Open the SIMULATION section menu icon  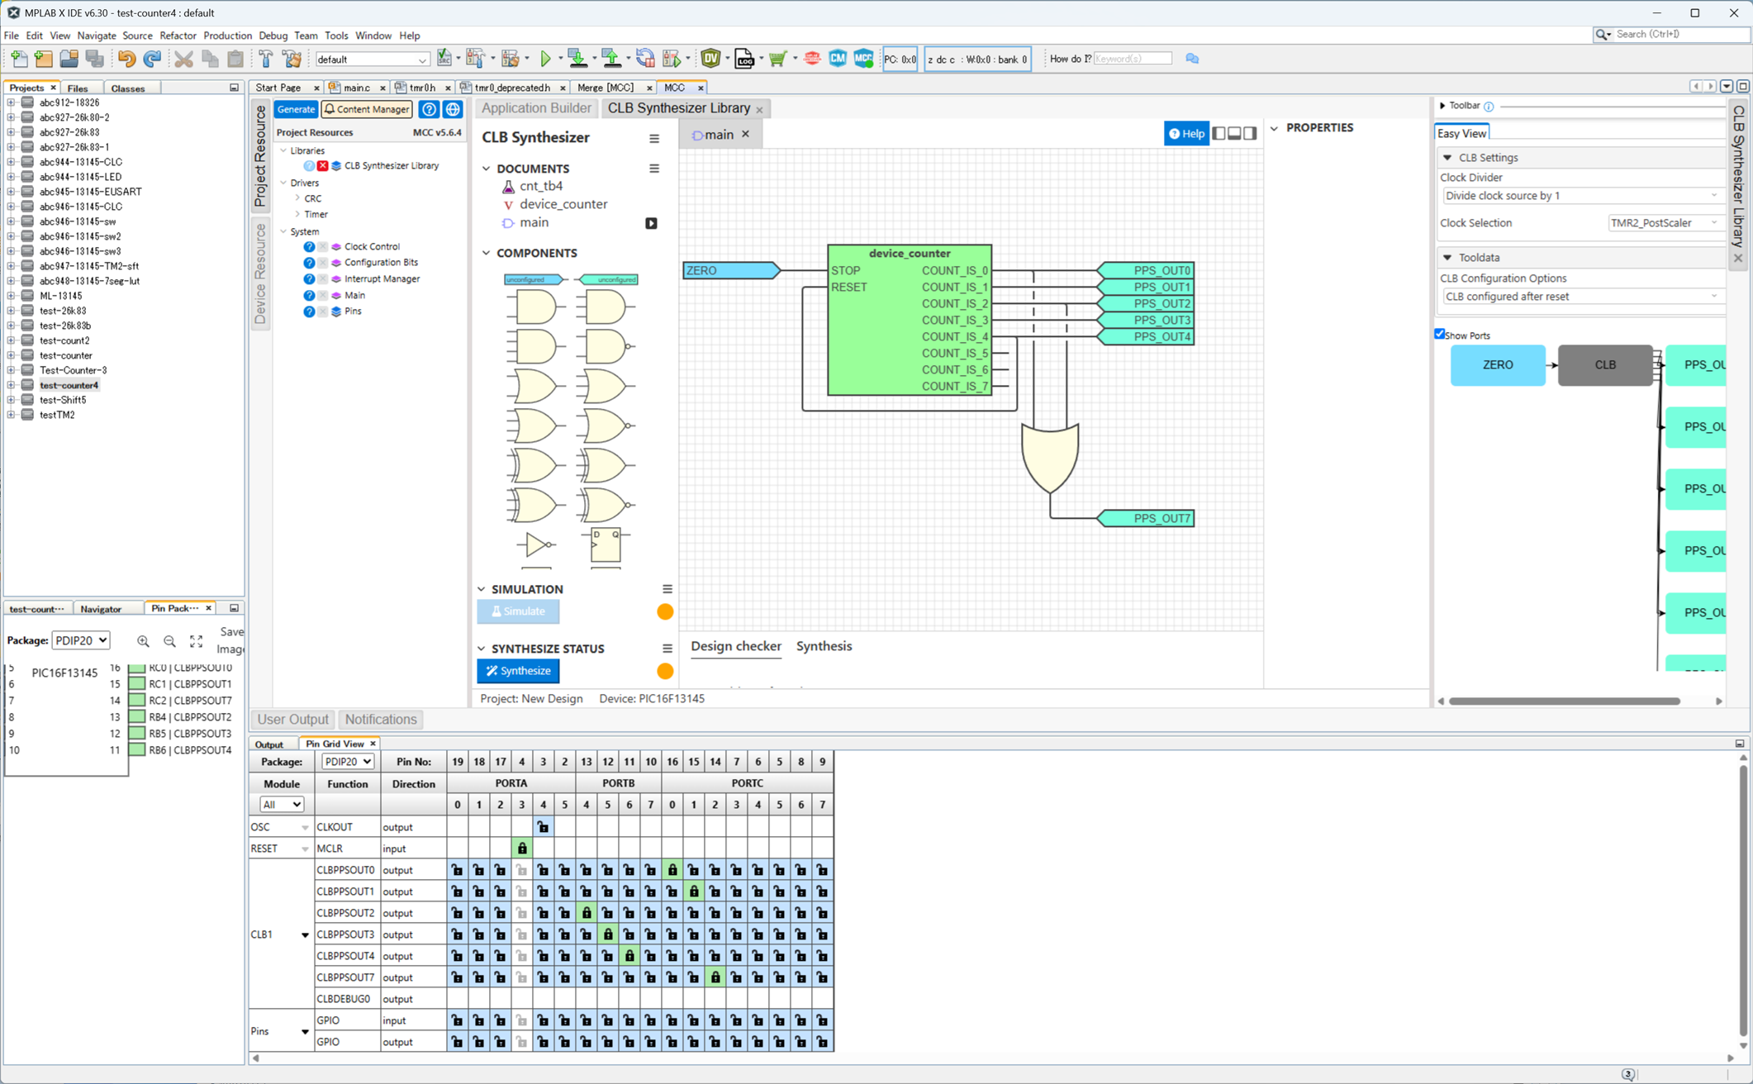tap(667, 589)
